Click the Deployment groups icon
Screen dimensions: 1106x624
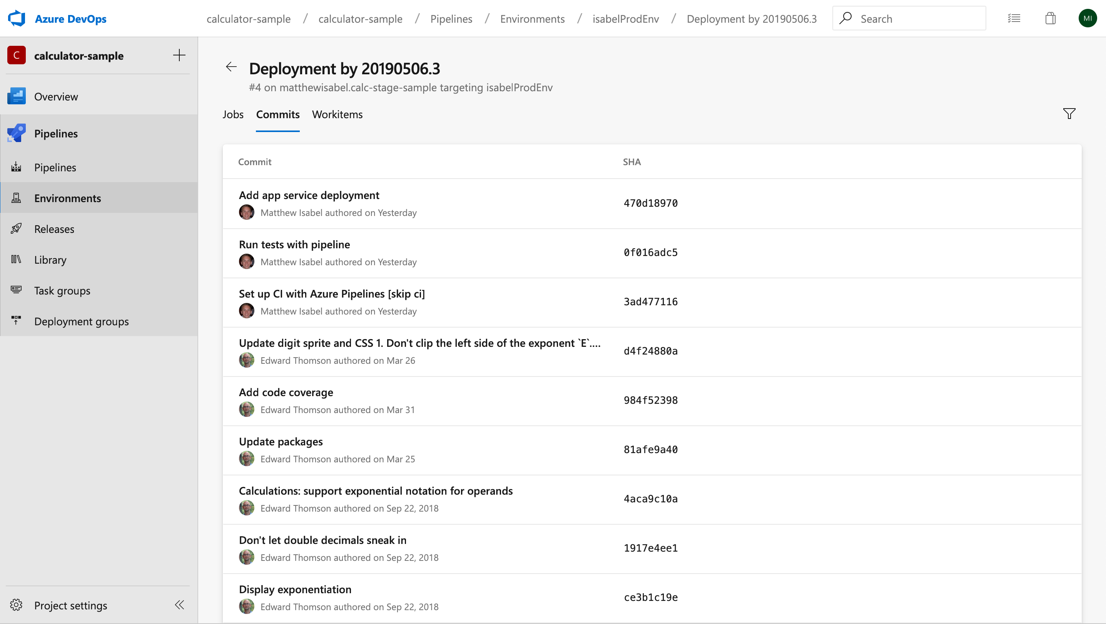coord(16,321)
